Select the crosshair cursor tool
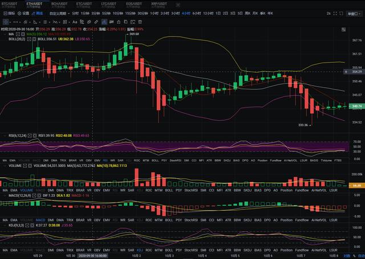Screen dimensions: 365x259 (x=6, y=22)
